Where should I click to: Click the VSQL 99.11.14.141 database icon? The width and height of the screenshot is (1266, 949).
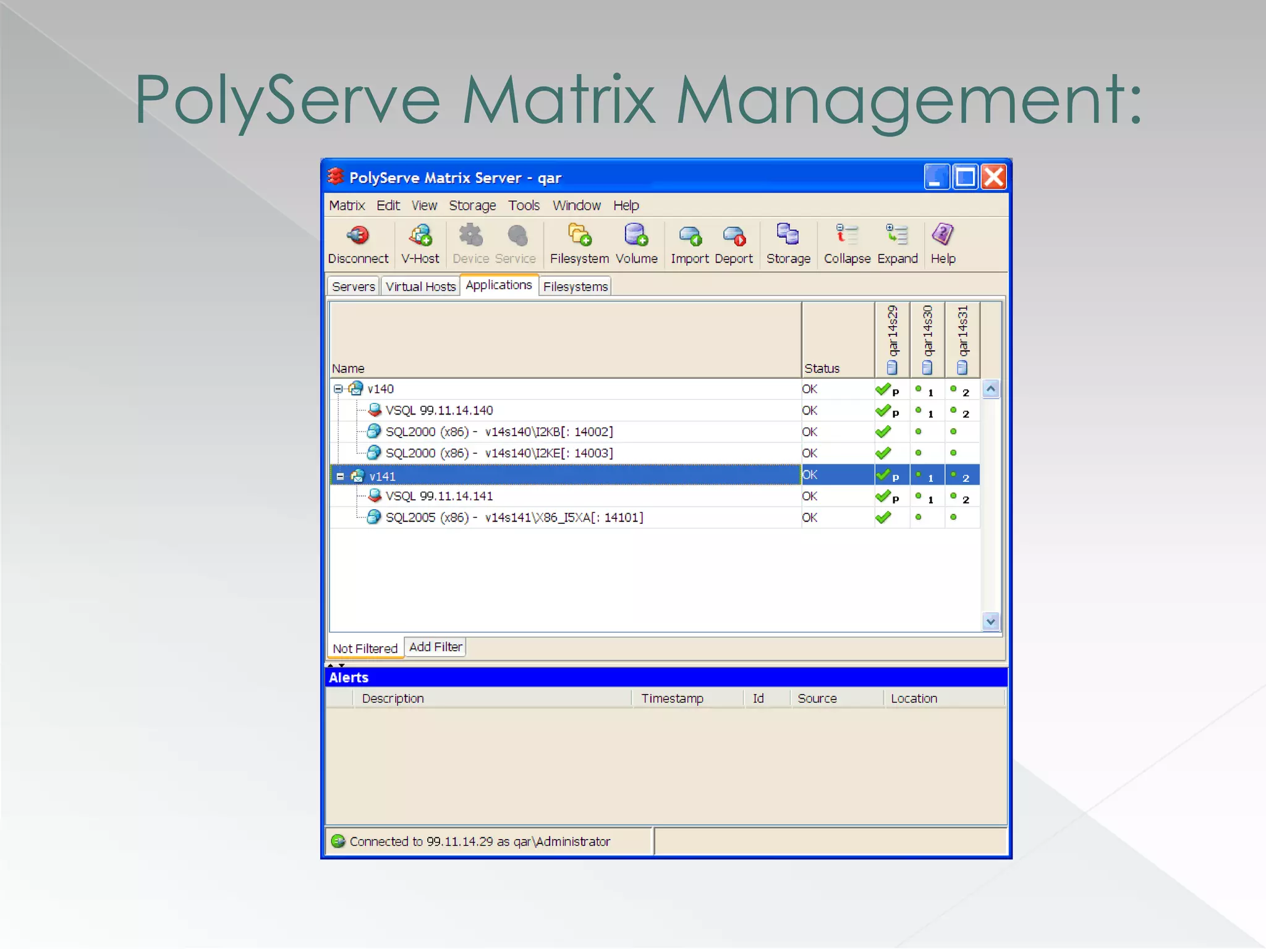(x=375, y=496)
